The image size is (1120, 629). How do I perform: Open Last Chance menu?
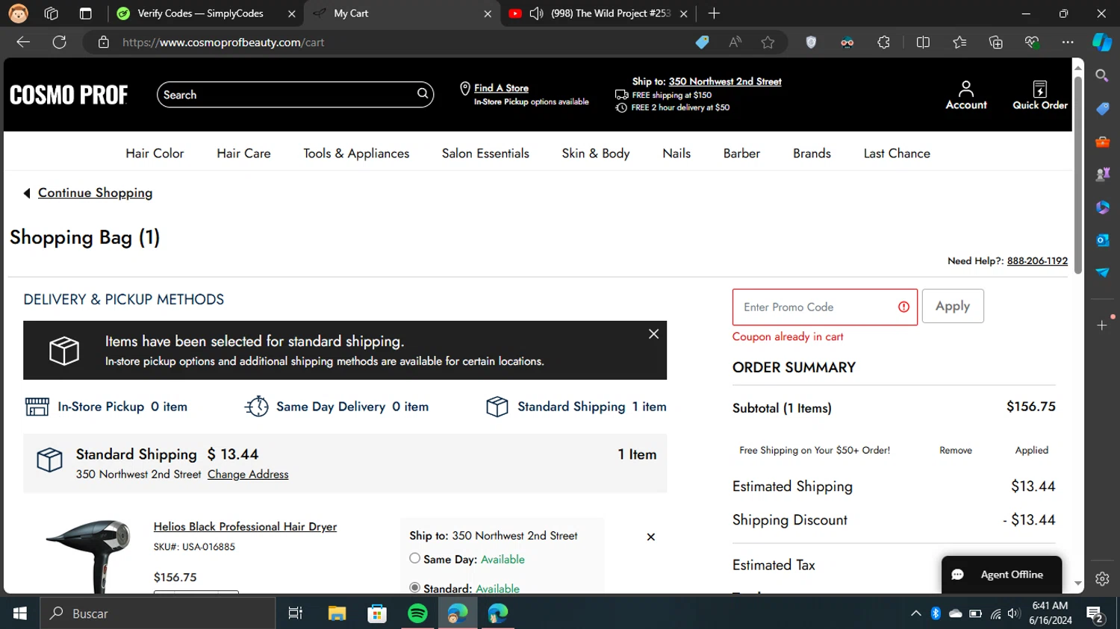tap(897, 153)
